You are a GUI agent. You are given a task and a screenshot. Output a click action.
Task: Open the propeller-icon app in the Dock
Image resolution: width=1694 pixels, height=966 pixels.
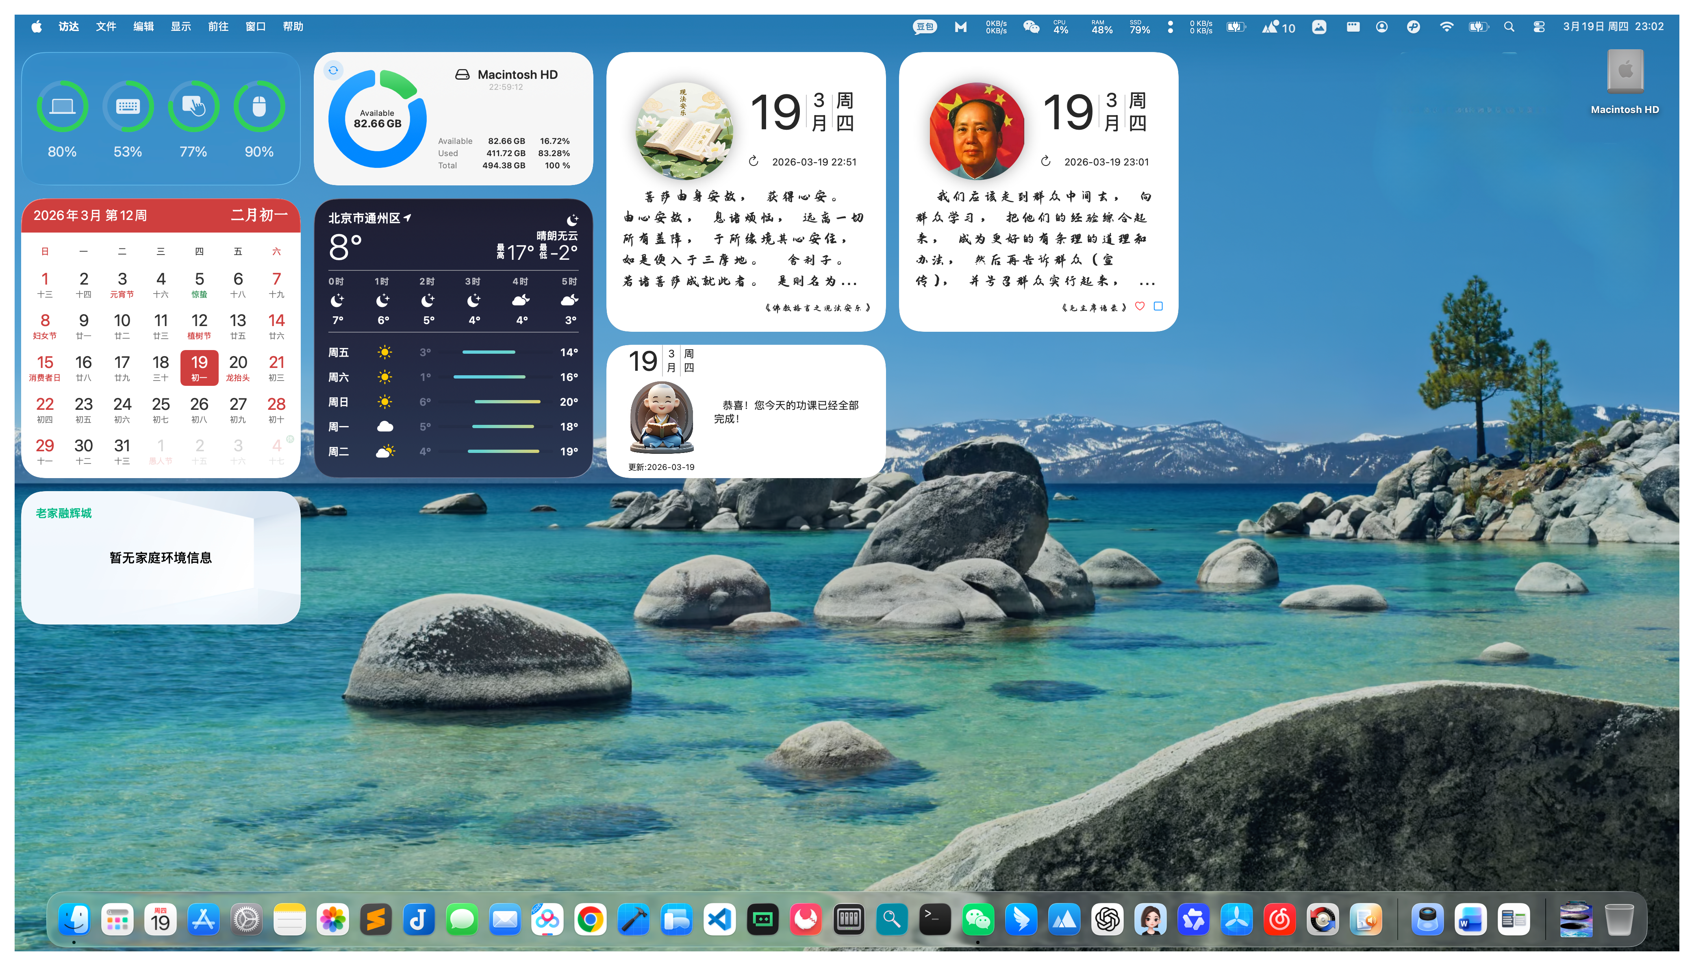coord(1236,920)
